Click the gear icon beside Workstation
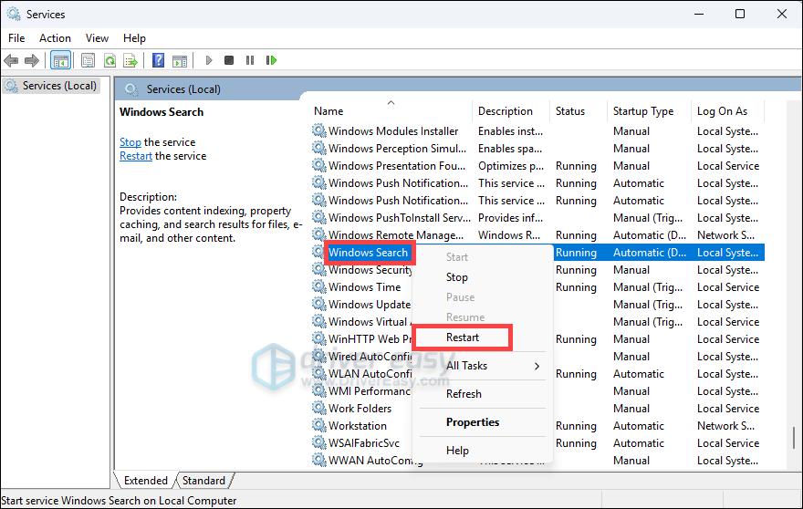Screen dimensions: 803x509 click(319, 425)
